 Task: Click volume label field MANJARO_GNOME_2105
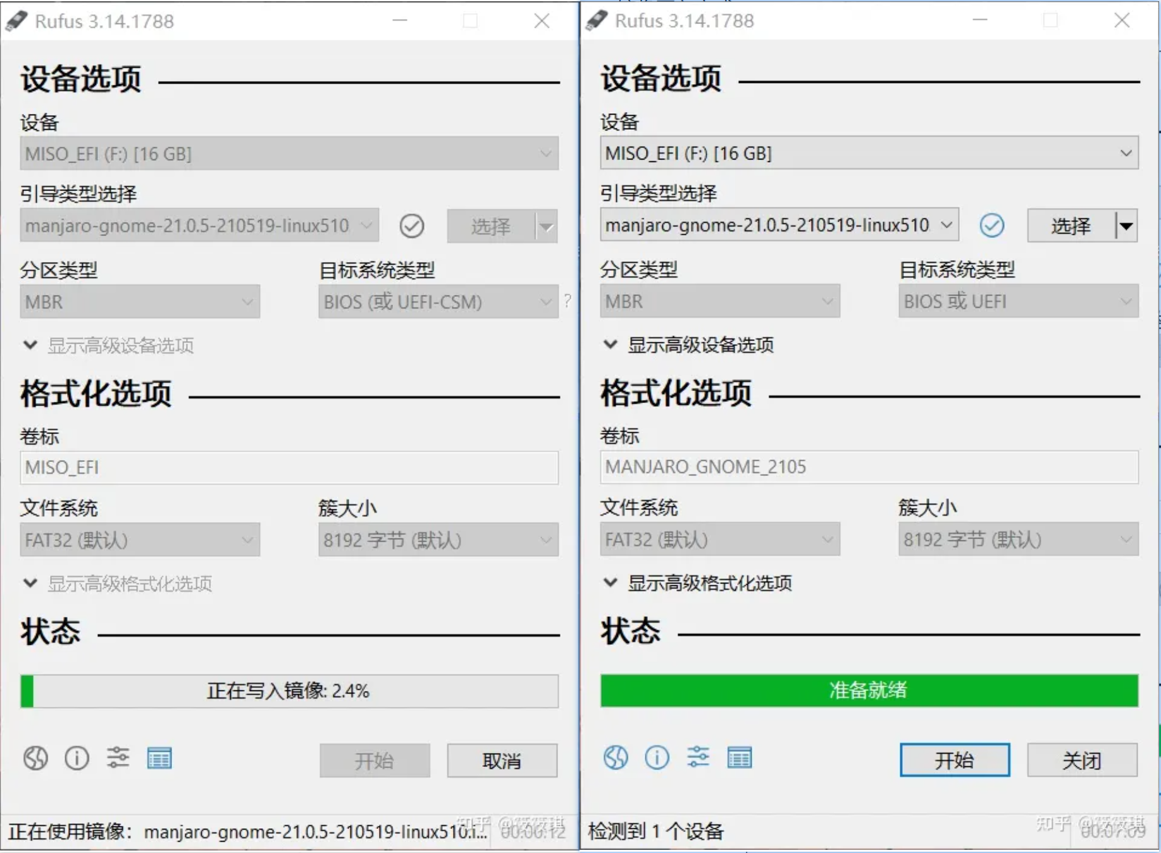(869, 467)
